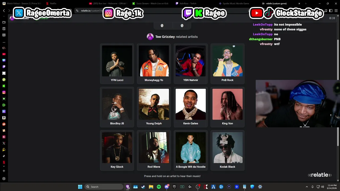This screenshot has width=340, height=191.
Task: Select the Young Dolph artist card
Action: 154,107
